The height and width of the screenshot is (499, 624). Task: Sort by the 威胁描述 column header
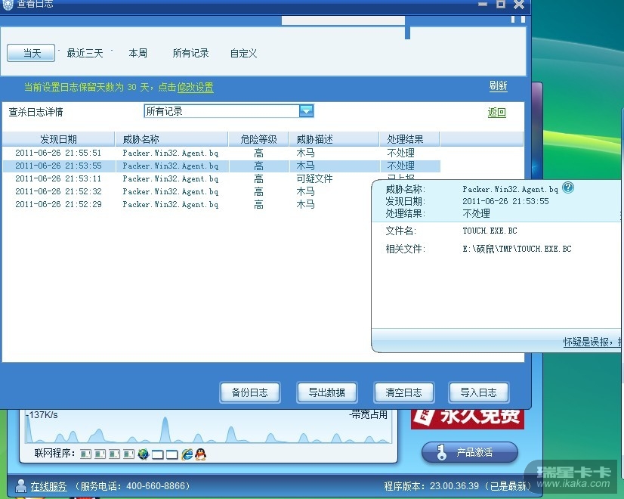(x=334, y=139)
